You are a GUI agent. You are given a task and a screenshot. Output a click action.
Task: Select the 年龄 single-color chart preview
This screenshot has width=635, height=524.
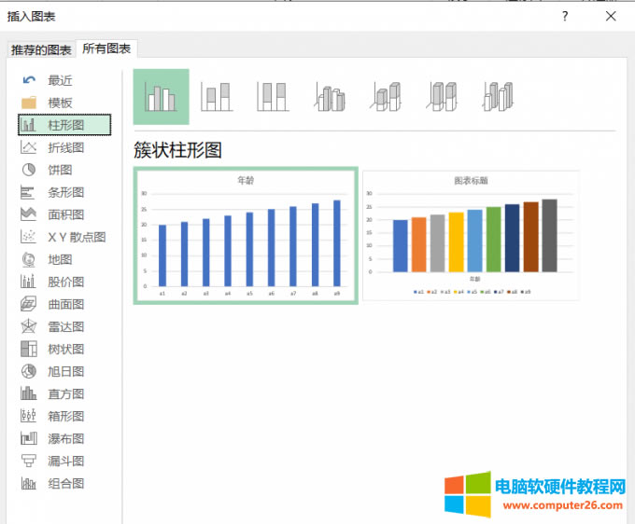[x=246, y=236]
